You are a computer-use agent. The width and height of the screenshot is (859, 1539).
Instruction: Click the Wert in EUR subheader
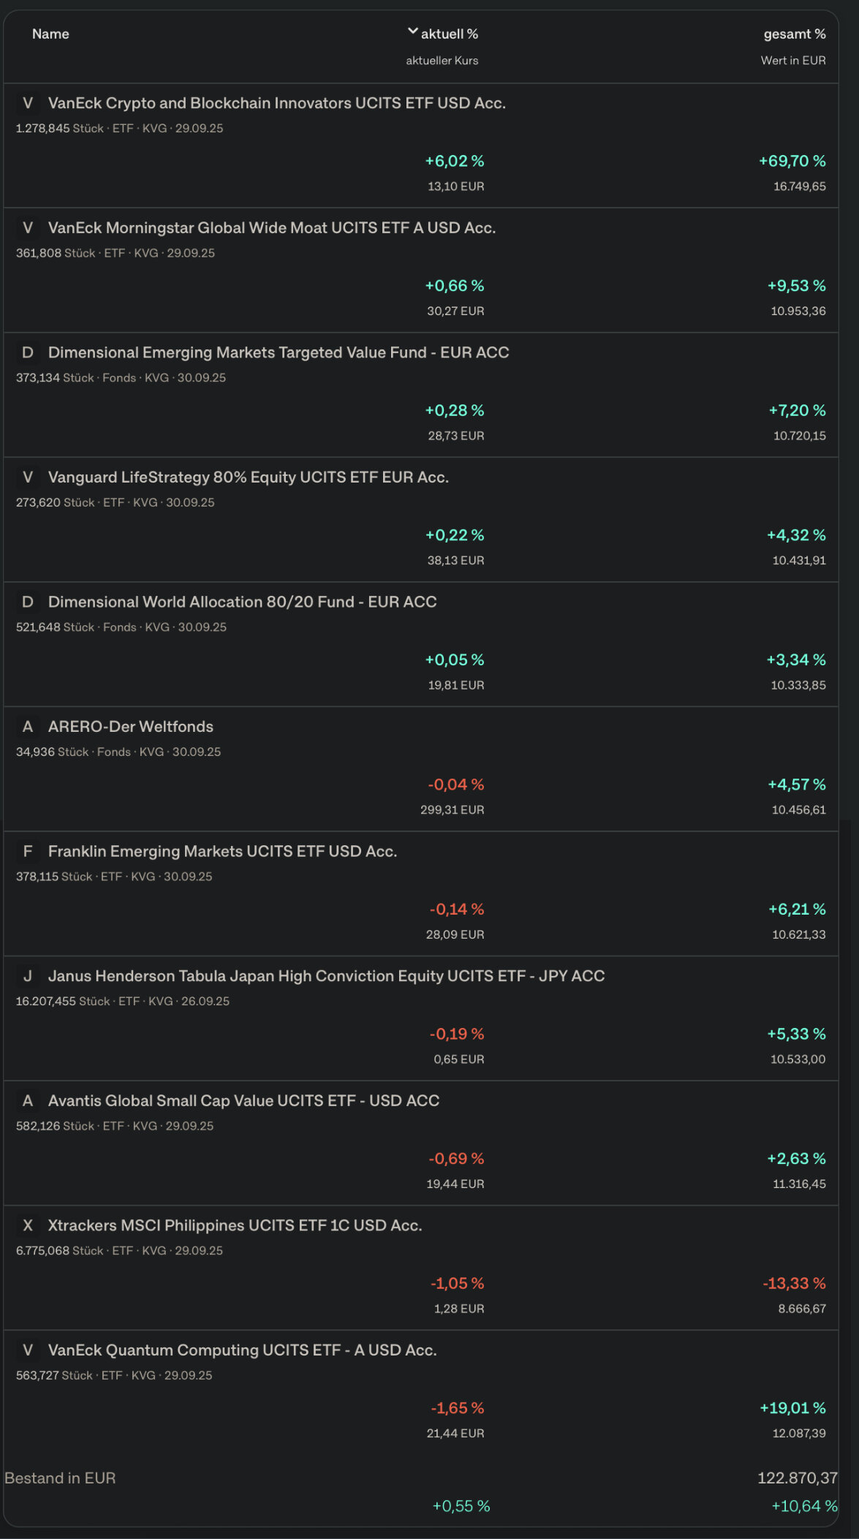click(x=792, y=61)
